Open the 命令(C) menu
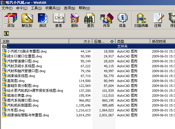This screenshot has height=129, width=175. (22, 8)
